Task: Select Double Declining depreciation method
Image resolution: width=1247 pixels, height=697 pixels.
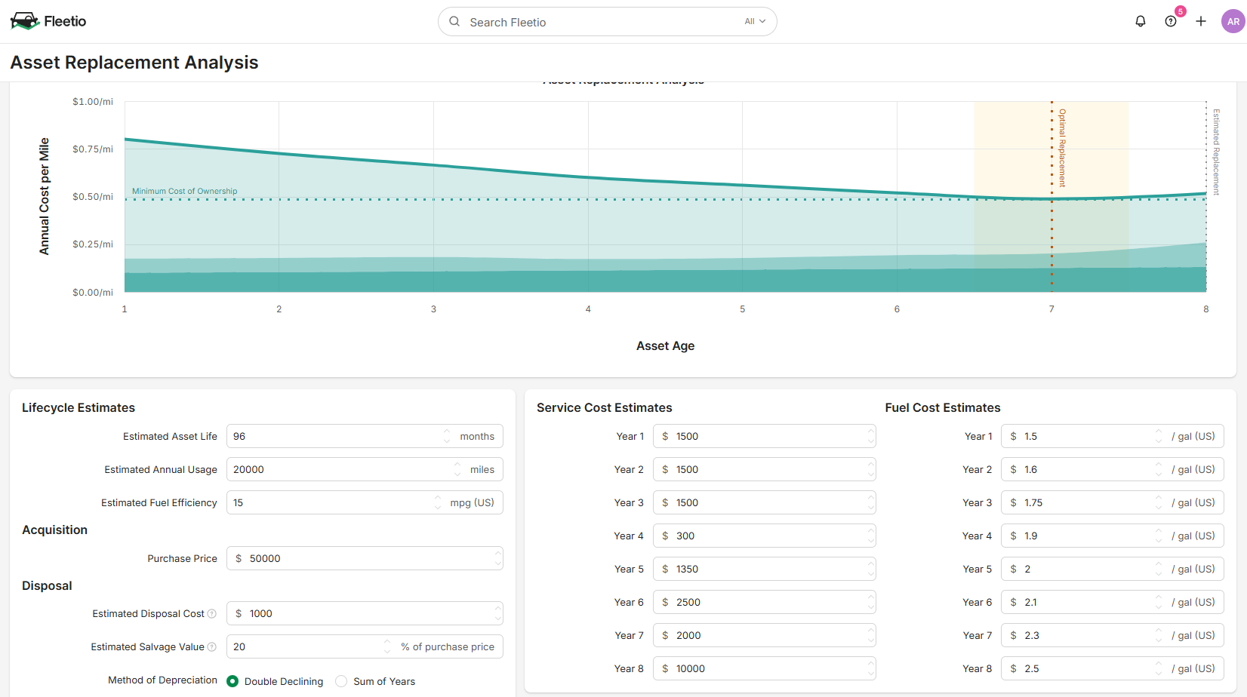Action: [232, 681]
